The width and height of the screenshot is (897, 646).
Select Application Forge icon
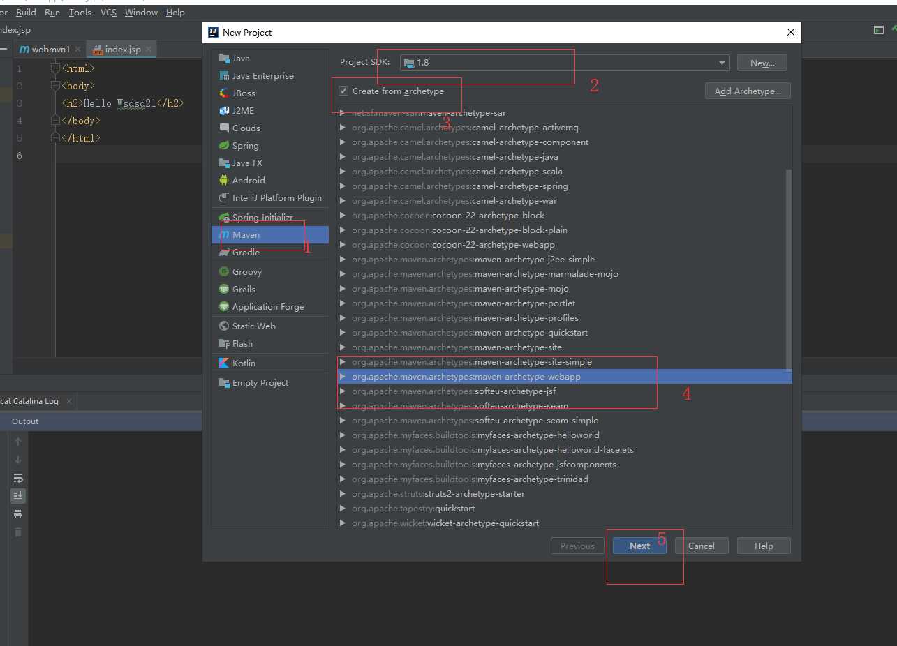[x=223, y=307]
